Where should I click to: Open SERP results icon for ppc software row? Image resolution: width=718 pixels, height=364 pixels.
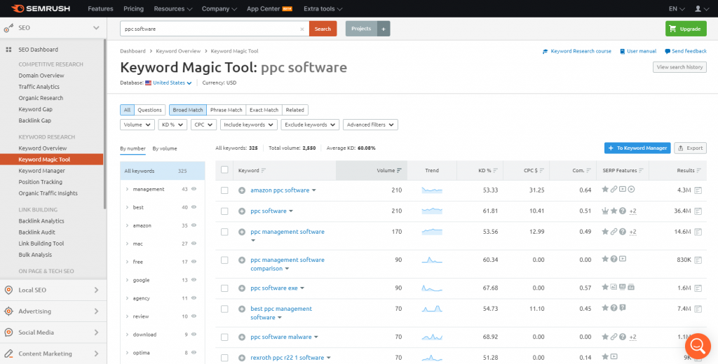[x=698, y=211]
